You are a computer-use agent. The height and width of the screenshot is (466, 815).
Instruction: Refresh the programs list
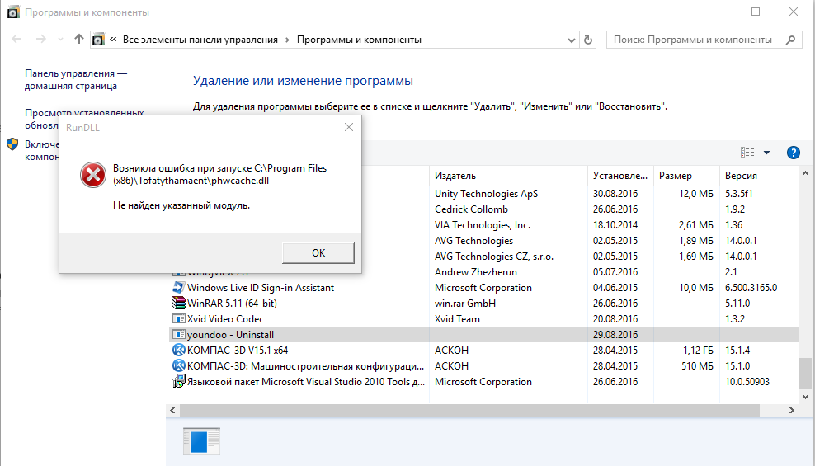[x=588, y=40]
